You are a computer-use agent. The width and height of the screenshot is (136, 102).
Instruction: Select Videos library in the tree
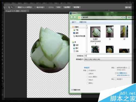tap(77, 45)
